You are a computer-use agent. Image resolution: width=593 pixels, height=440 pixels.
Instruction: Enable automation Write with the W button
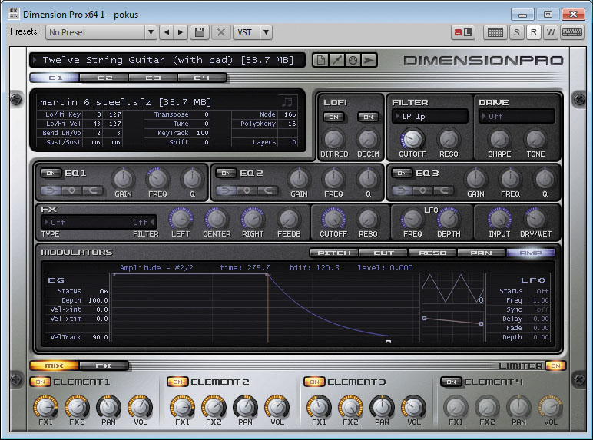pos(551,32)
